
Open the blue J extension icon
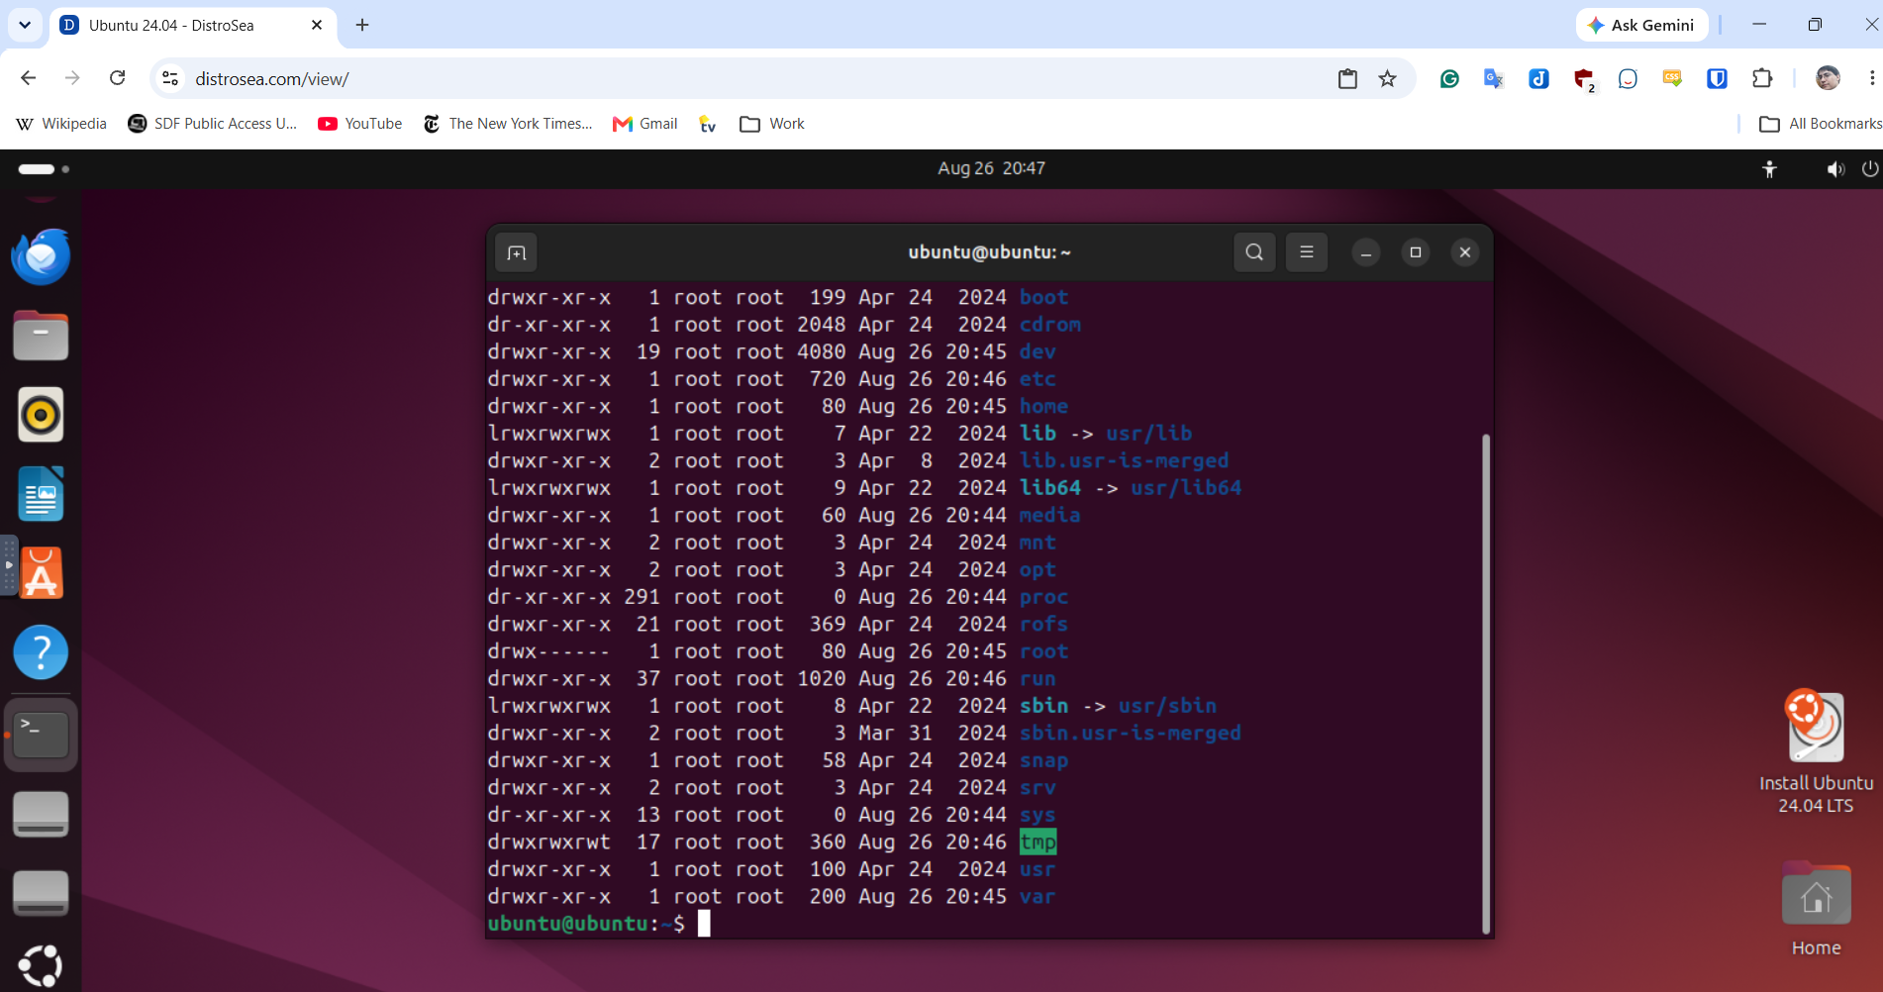1538,78
